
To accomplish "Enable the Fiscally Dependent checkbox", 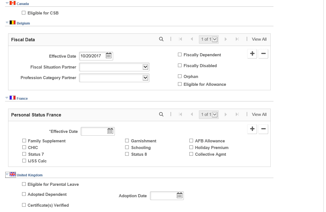I will (180, 55).
